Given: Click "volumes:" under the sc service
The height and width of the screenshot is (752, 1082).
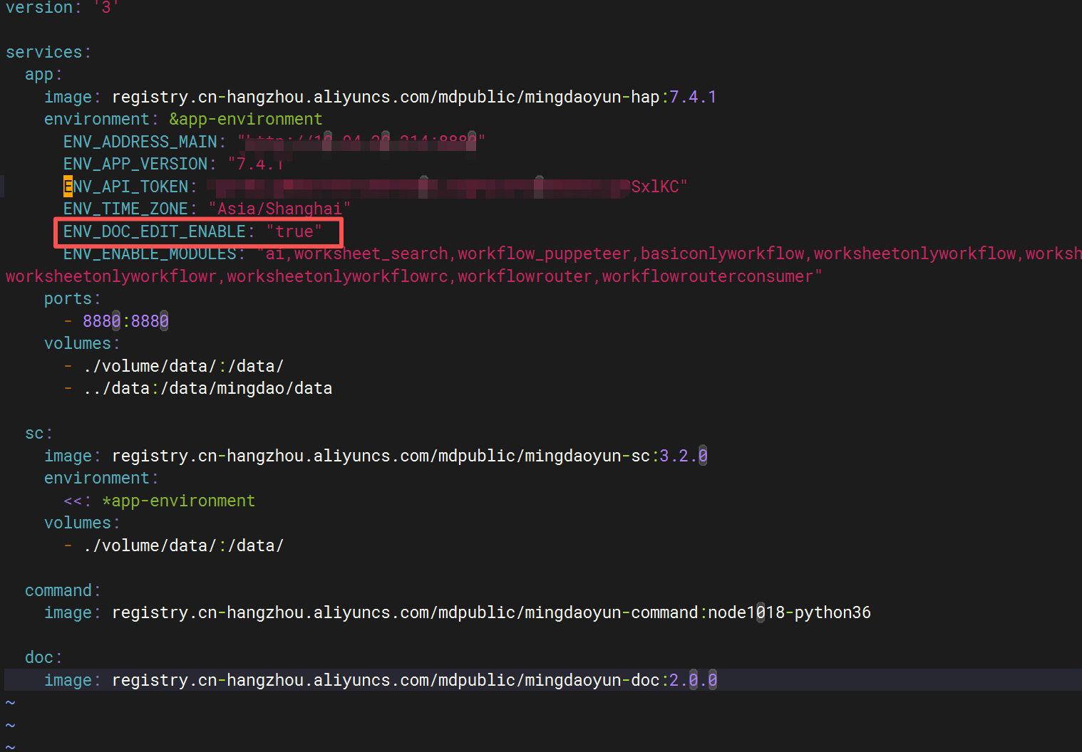Looking at the screenshot, I should [83, 523].
